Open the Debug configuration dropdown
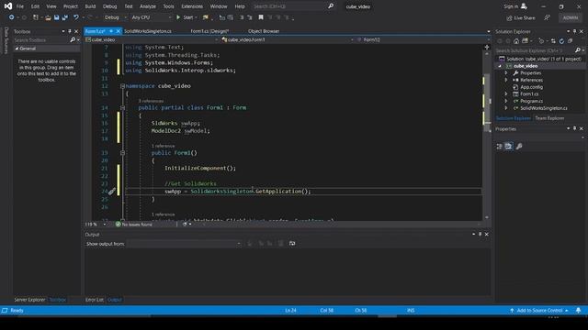Image resolution: width=588 pixels, height=330 pixels. 115,17
